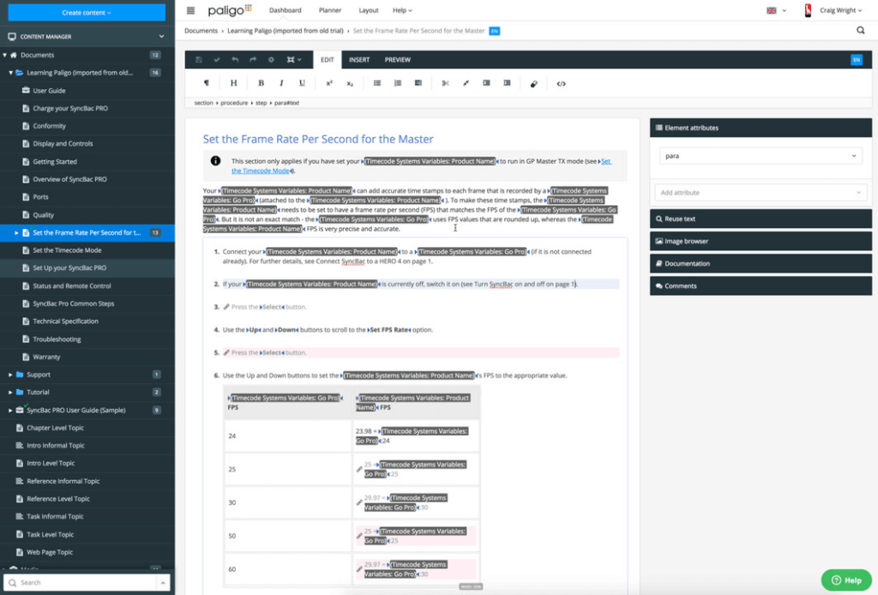Open the Warranty topic

coord(46,358)
